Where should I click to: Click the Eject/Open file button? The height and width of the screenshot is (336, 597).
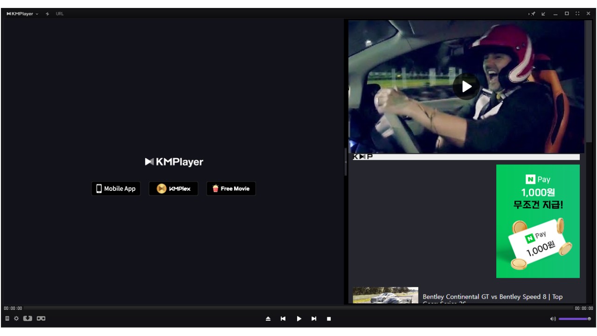pyautogui.click(x=268, y=319)
